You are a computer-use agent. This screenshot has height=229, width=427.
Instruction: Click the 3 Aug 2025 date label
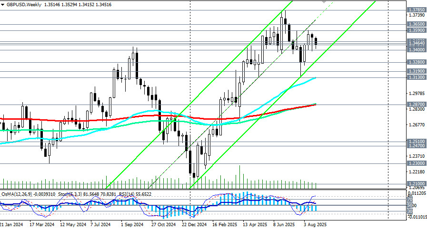(315, 225)
